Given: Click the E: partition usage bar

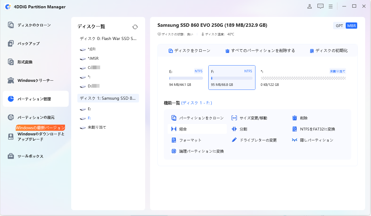Looking at the screenshot, I should 186,78.
